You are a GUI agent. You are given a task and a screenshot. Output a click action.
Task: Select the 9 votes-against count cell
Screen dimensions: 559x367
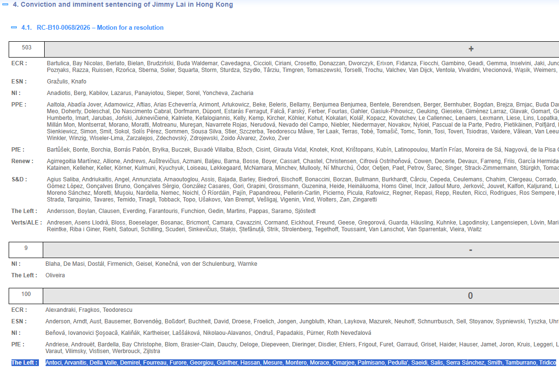[x=26, y=250]
